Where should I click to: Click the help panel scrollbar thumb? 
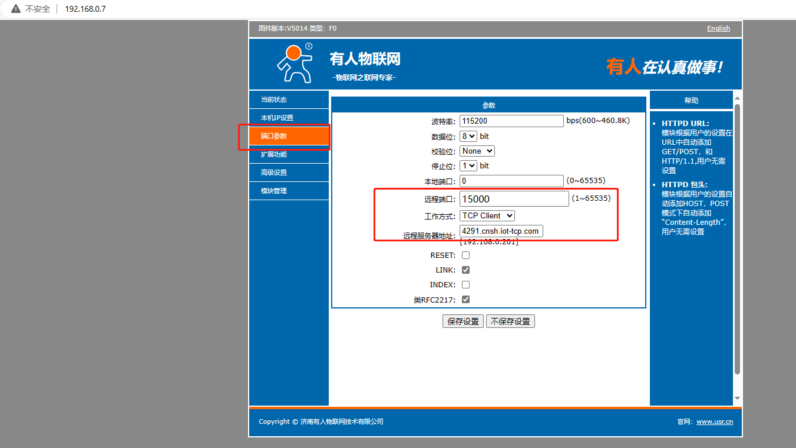[737, 238]
